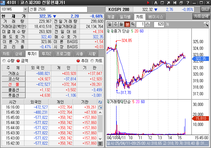Select the 수량 radio button
The height and width of the screenshot is (148, 211).
click(x=4, y=61)
